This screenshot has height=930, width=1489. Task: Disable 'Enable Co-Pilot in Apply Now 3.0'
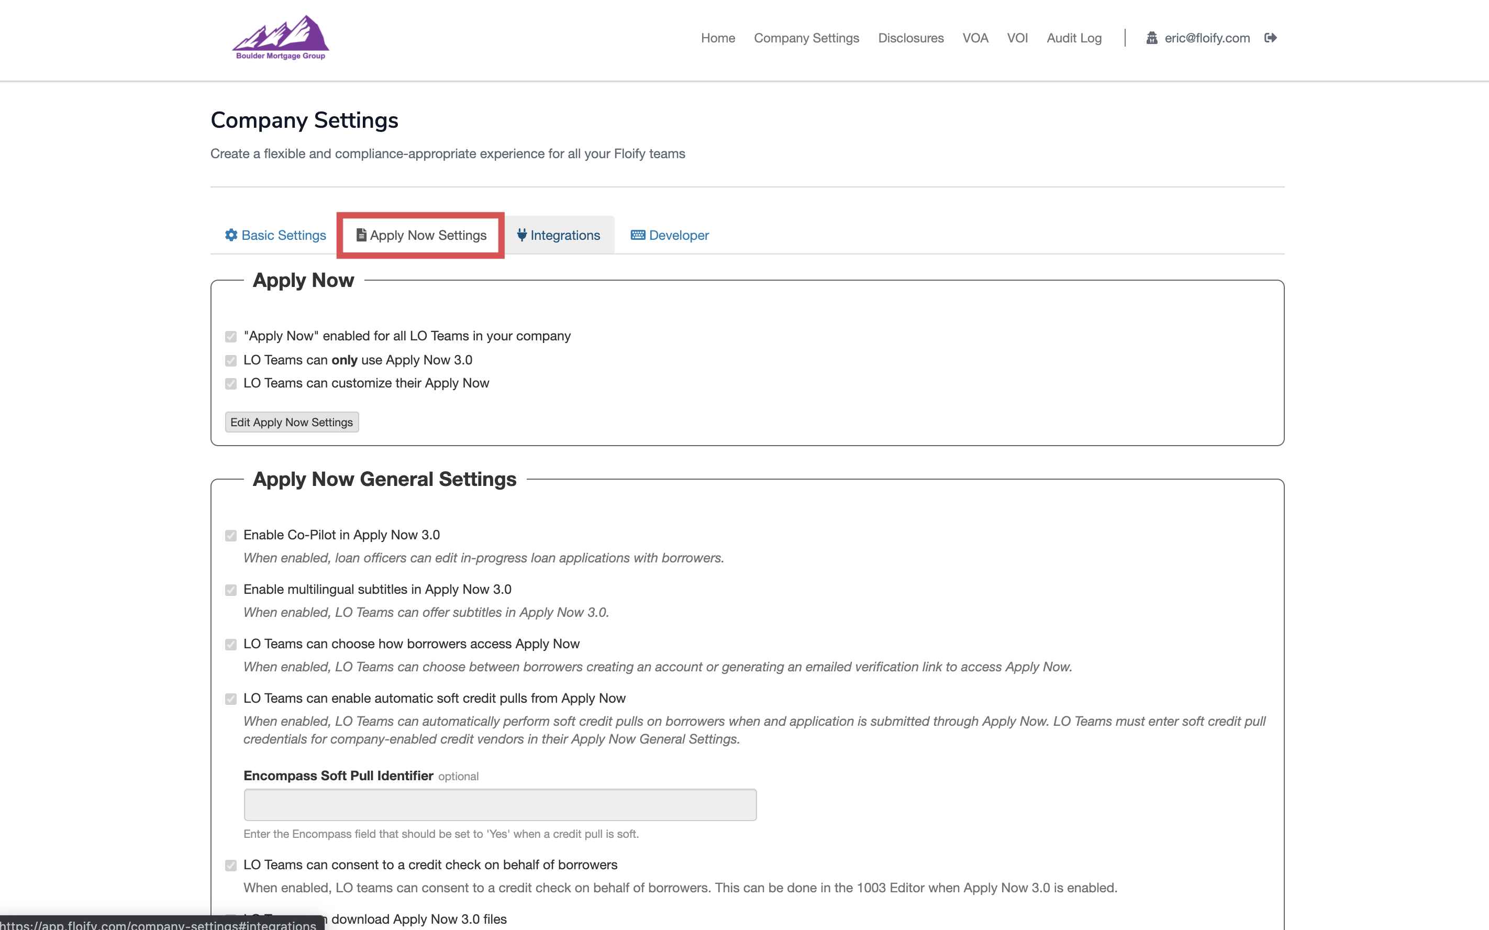[230, 535]
